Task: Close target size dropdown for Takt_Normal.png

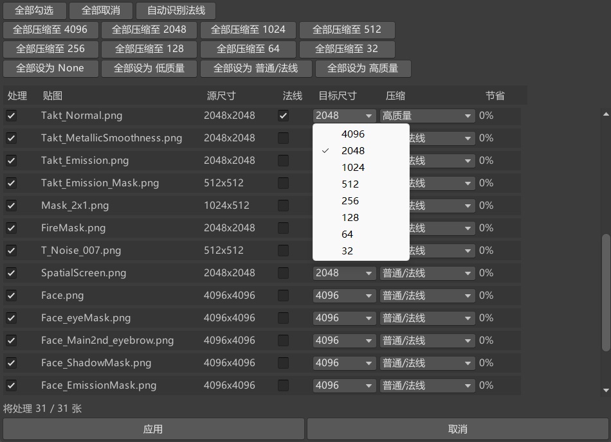Action: coord(345,116)
